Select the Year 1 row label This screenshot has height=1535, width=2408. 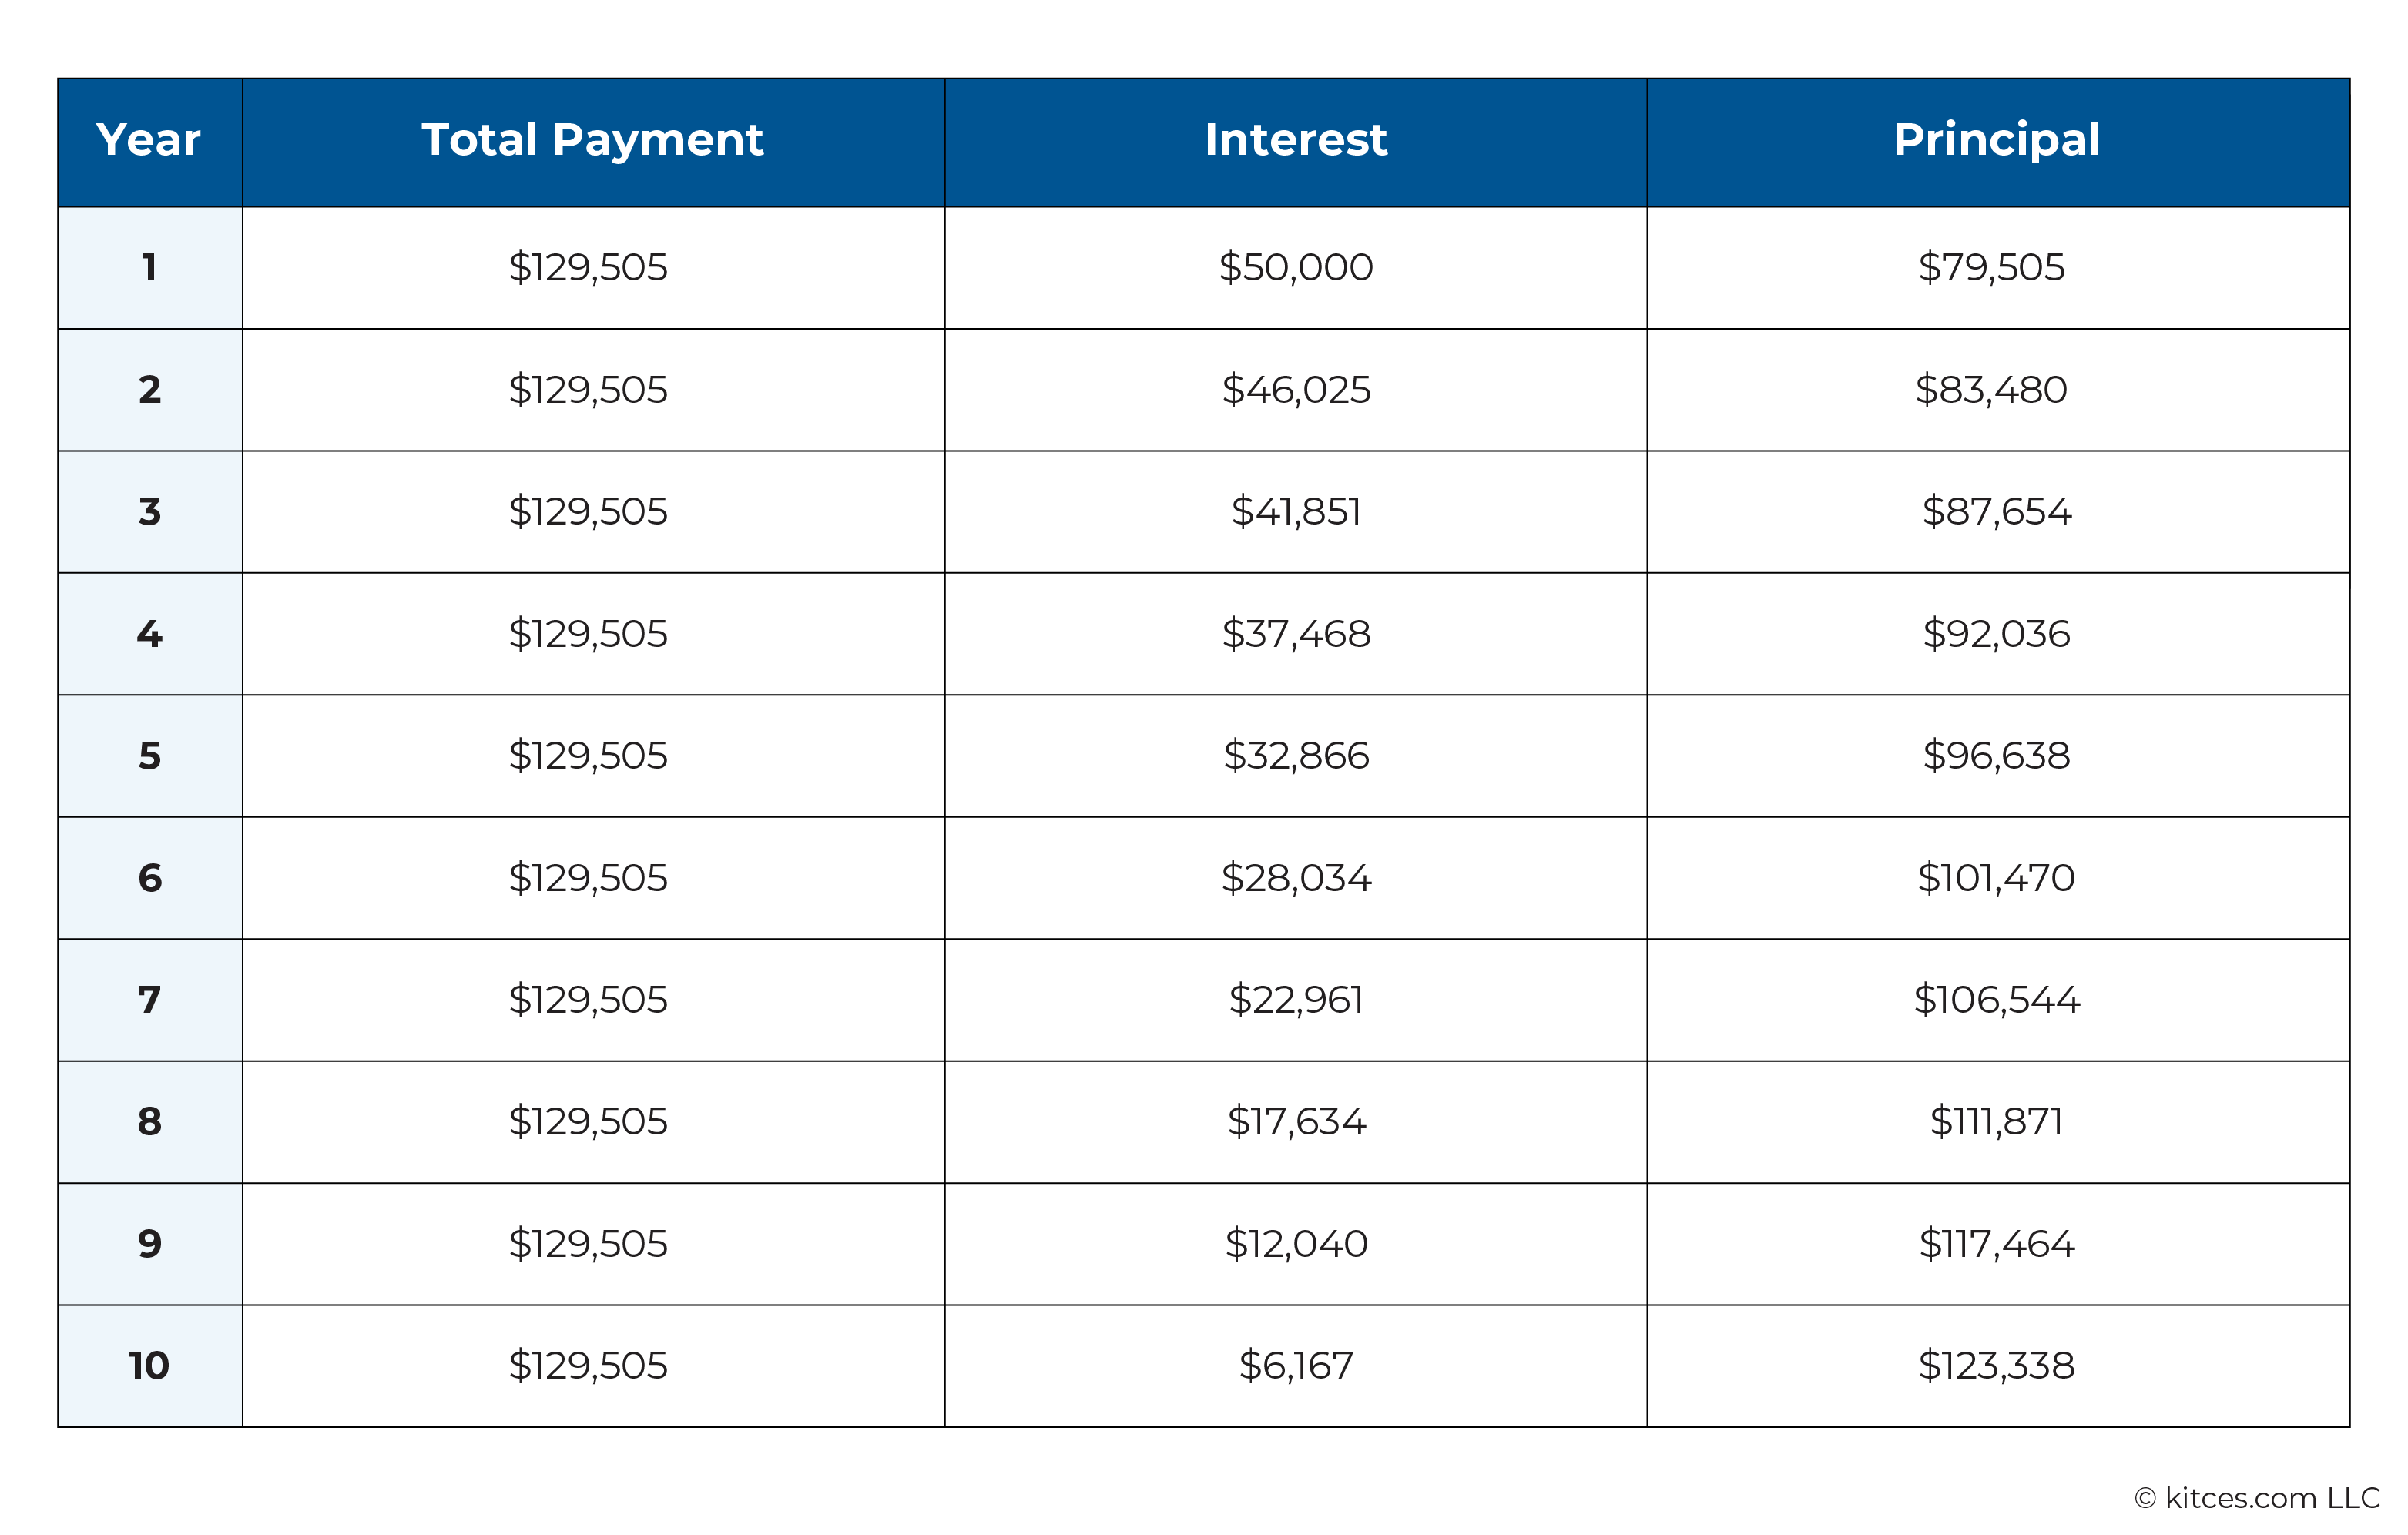(149, 268)
